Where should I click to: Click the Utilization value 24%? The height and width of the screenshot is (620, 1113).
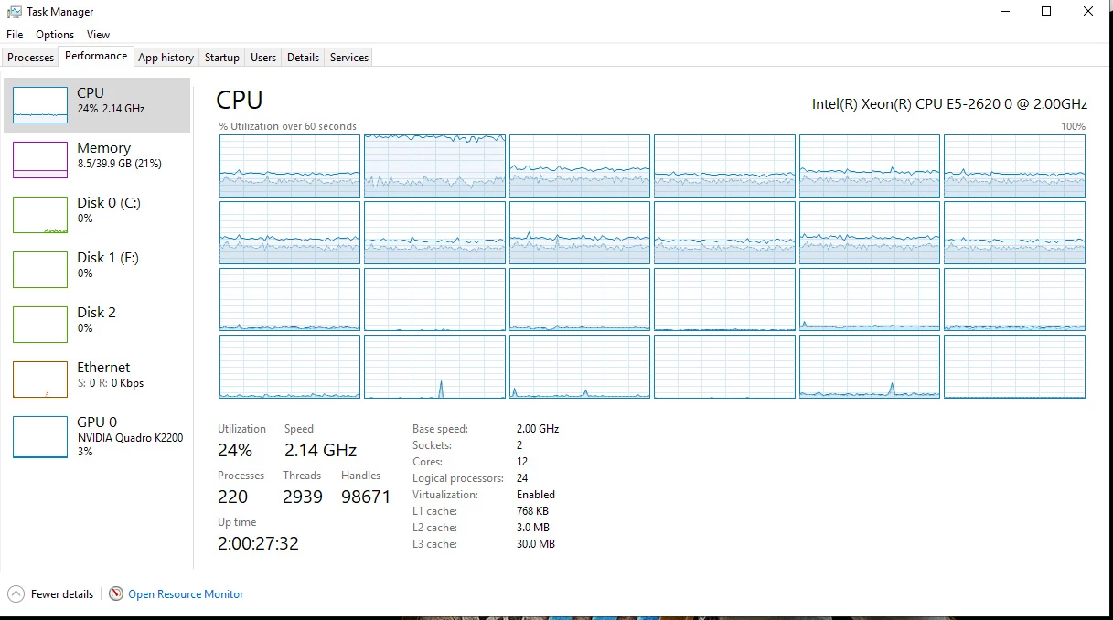[235, 450]
